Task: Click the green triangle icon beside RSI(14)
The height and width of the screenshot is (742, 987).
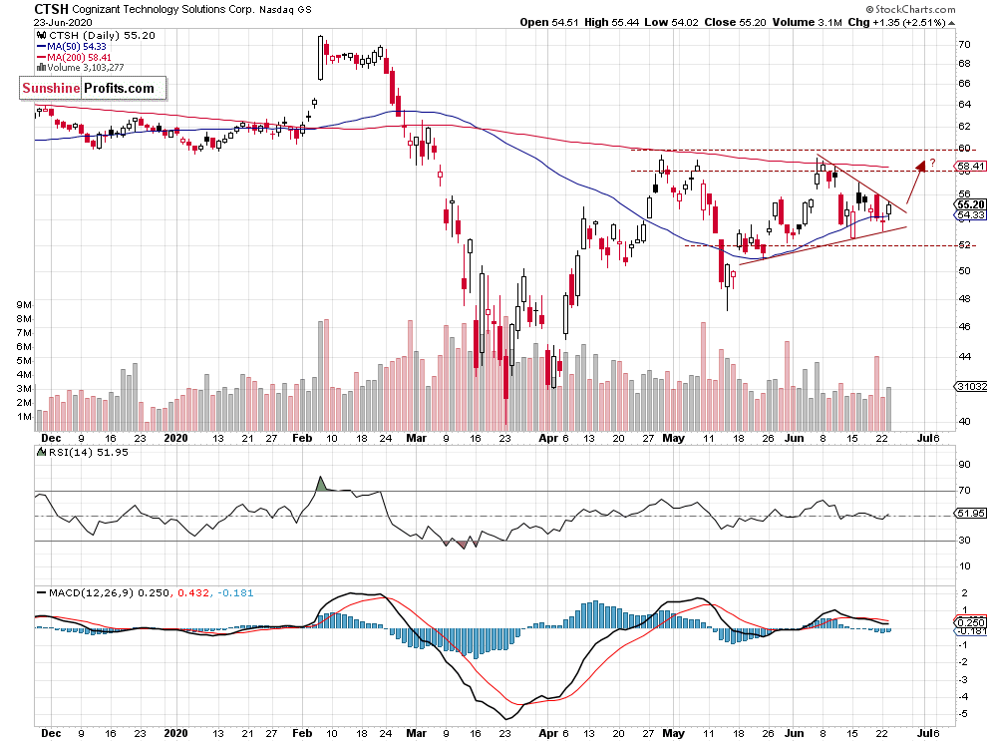Action: [x=41, y=452]
